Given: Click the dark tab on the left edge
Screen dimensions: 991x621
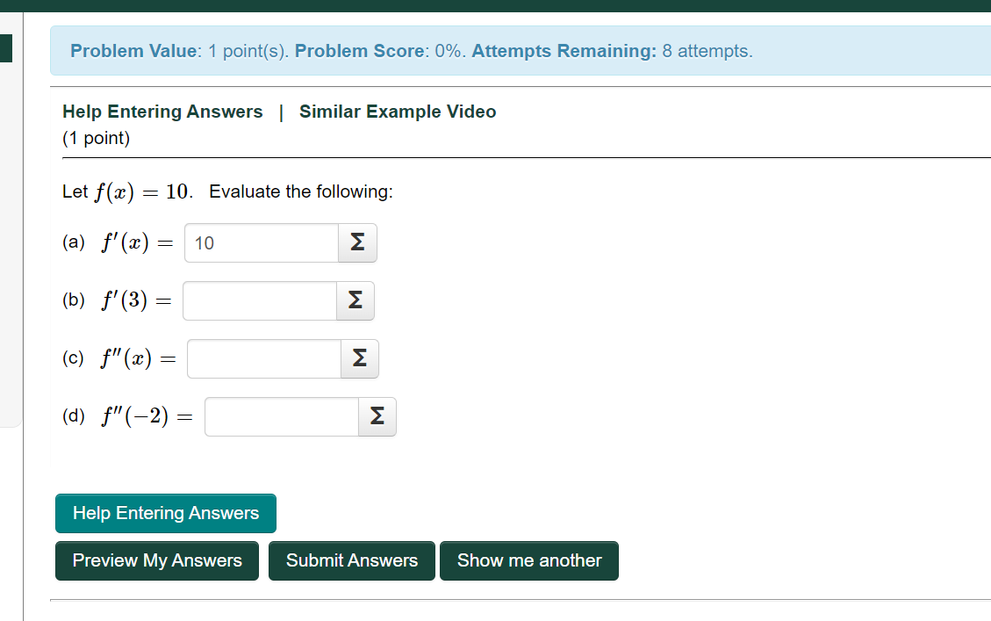Looking at the screenshot, I should [x=5, y=50].
